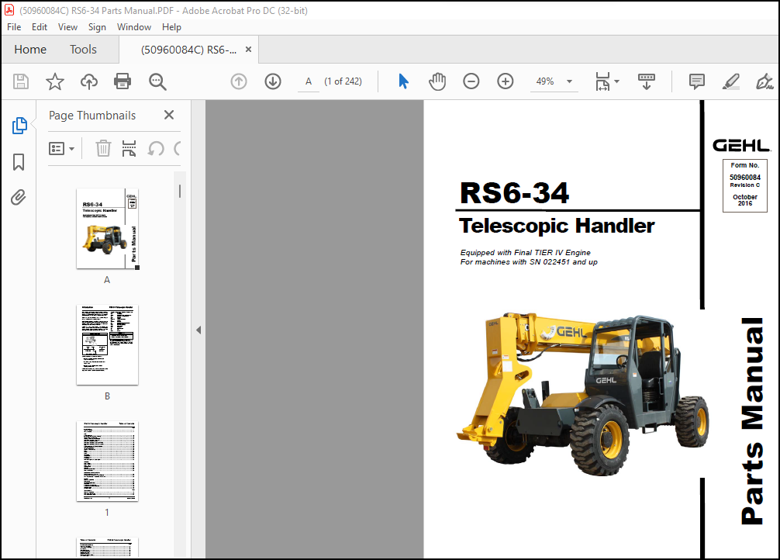Open the Bookmarks panel
Viewport: 780px width, 560px height.
point(19,162)
